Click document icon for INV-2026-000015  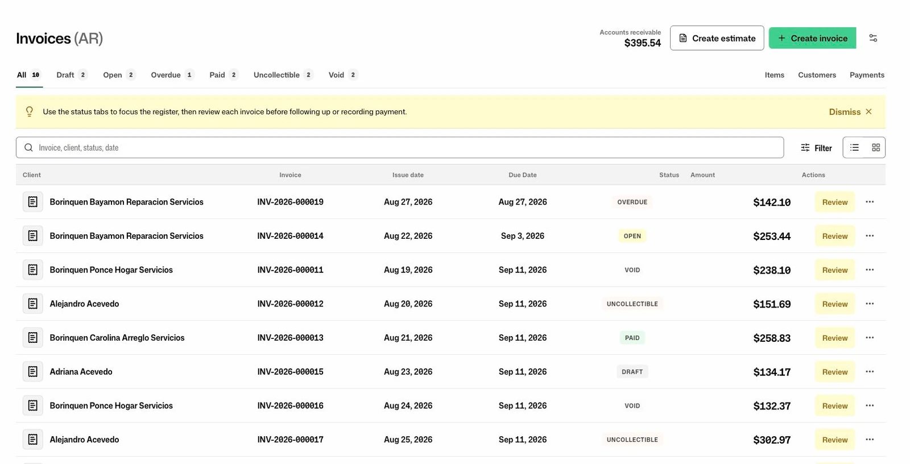coord(33,371)
